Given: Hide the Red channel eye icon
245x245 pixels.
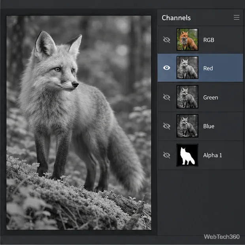Looking at the screenshot, I should tap(167, 68).
